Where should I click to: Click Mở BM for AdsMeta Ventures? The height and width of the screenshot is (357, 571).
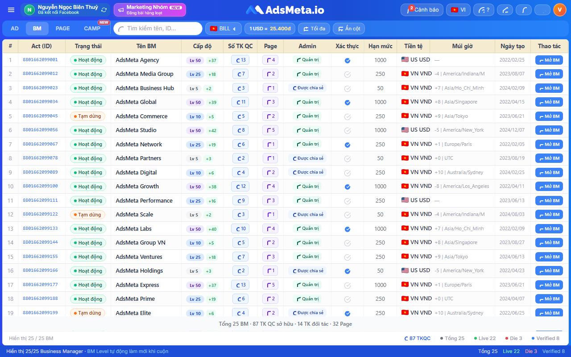tap(549, 257)
